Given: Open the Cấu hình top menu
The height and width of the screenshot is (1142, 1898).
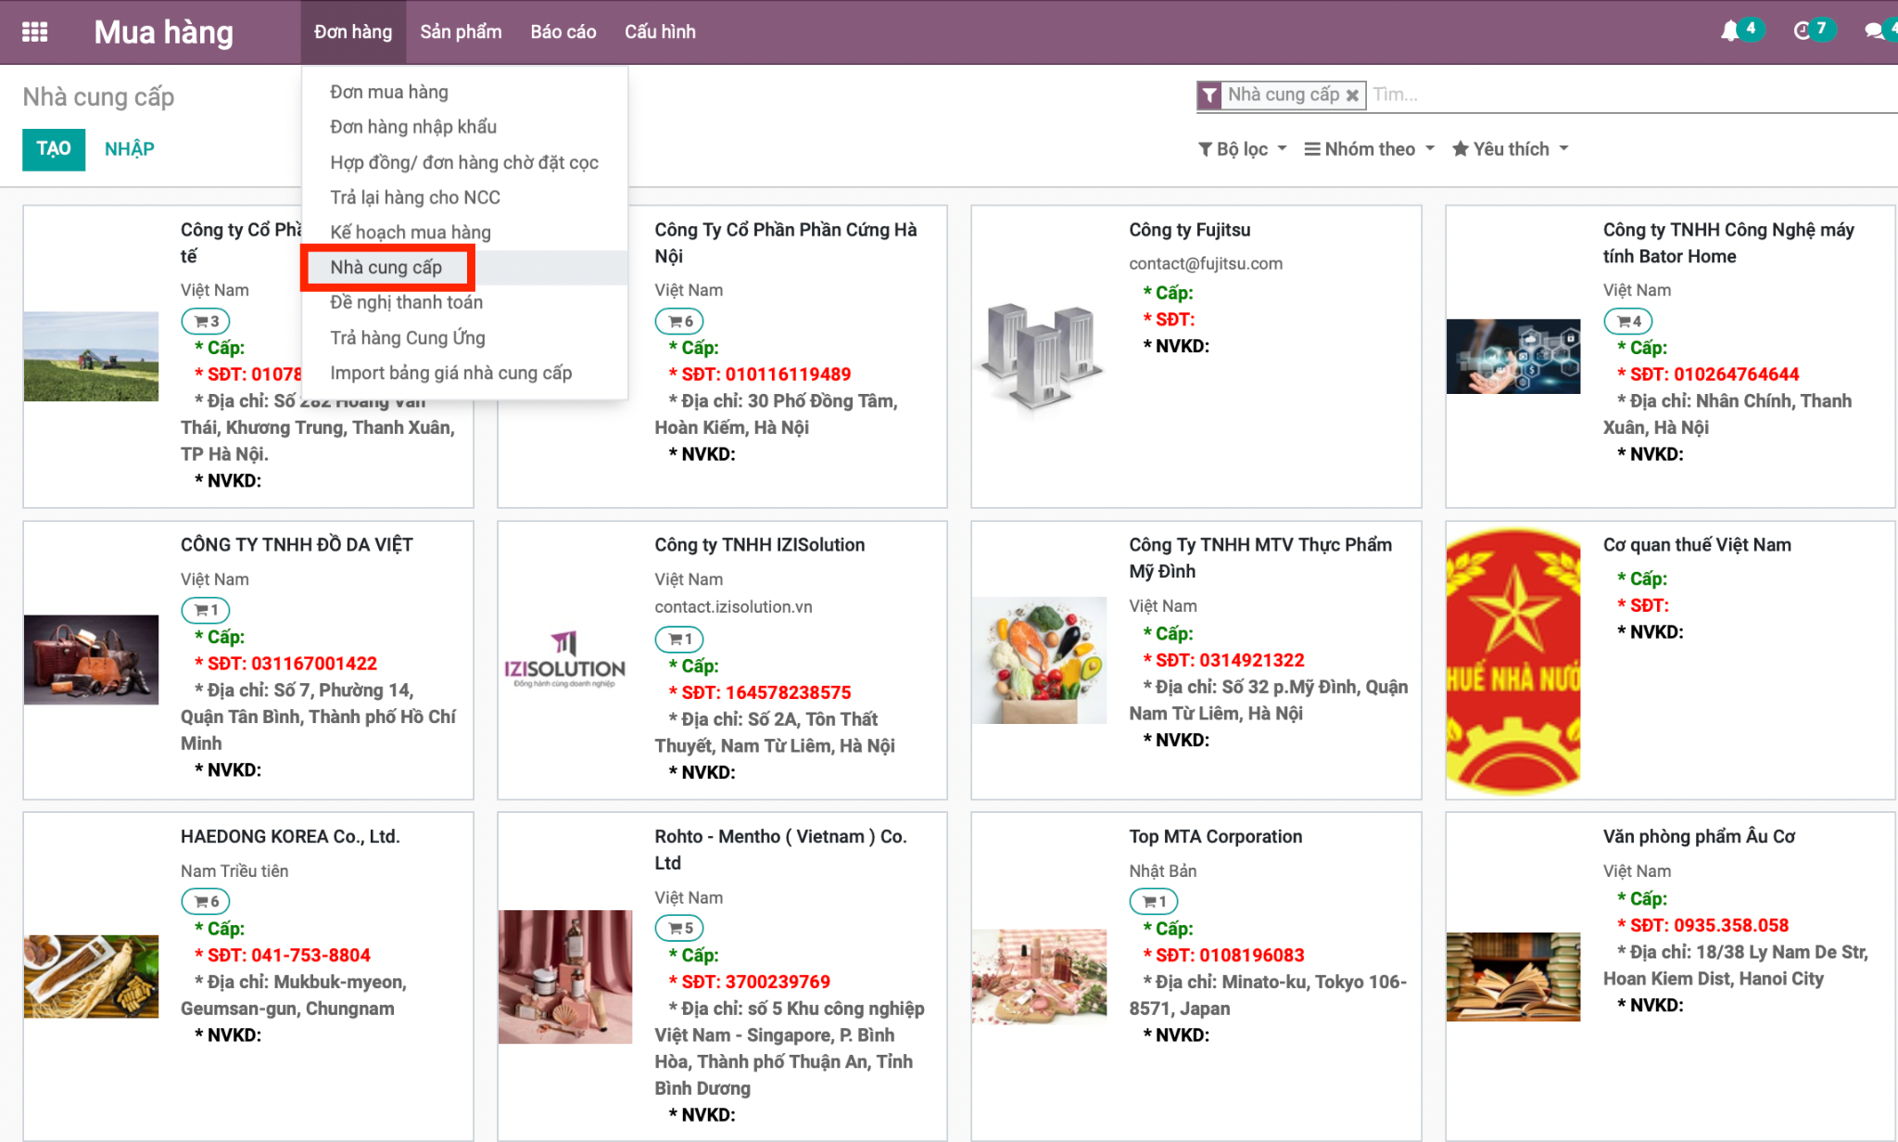Looking at the screenshot, I should pyautogui.click(x=660, y=32).
